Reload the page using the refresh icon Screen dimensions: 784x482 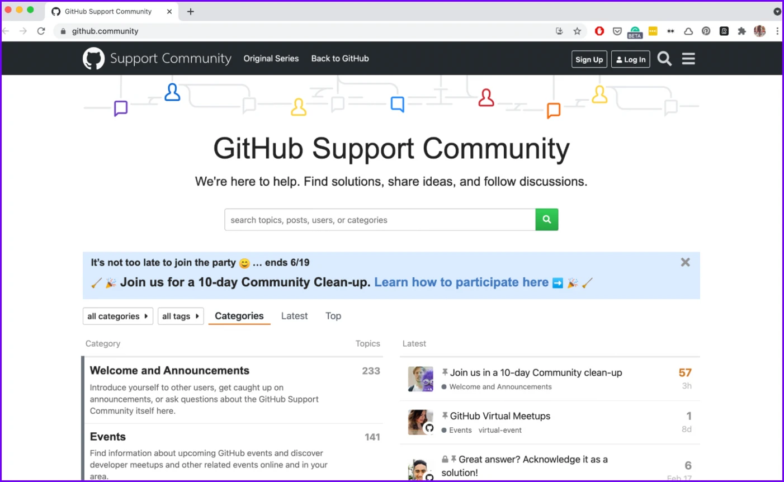(x=41, y=31)
